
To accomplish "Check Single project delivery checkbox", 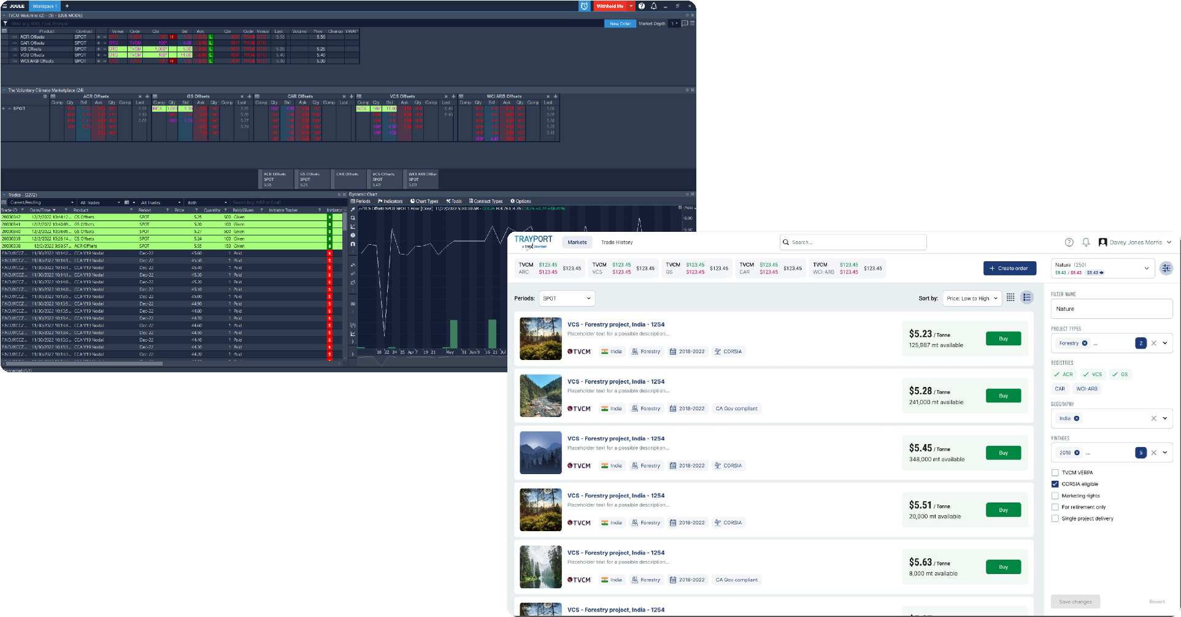I will click(1055, 518).
